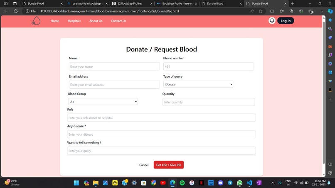Click the browser address bar URL
The image size is (335, 188).
(110, 11)
